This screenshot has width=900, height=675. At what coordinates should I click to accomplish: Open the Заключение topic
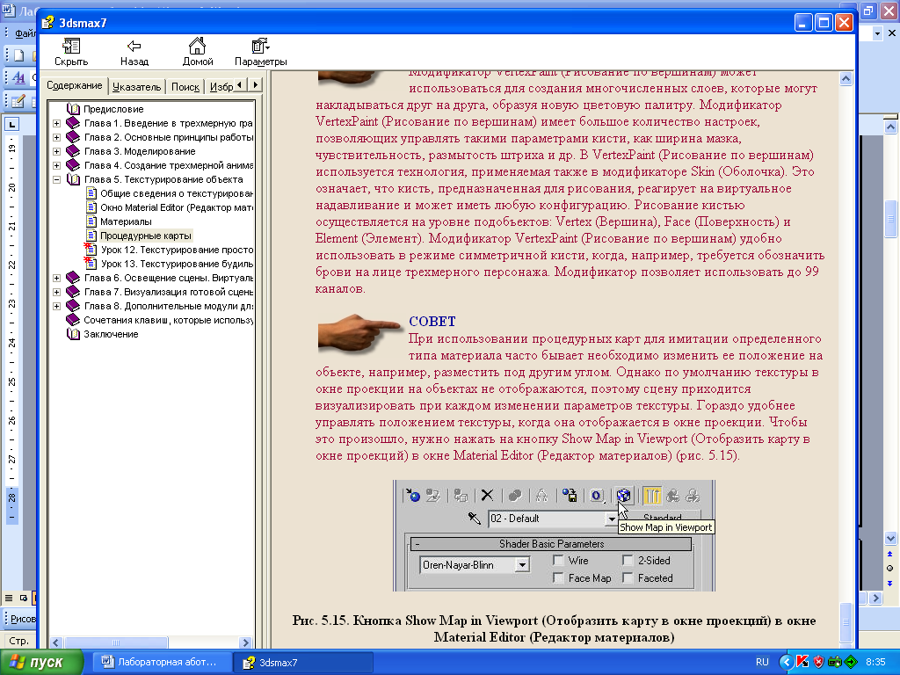111,334
